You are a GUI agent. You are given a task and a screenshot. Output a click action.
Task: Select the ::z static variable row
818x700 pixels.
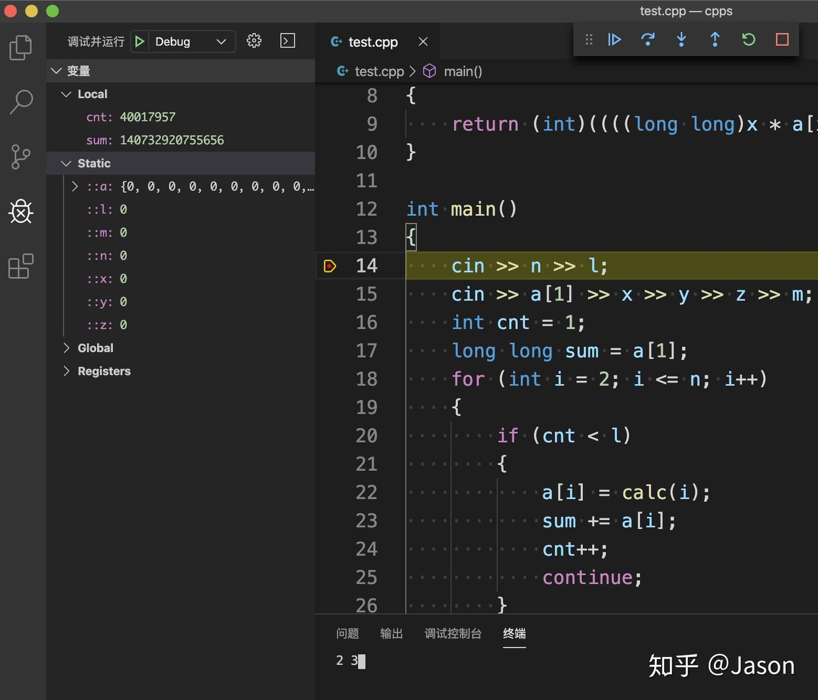(x=181, y=325)
